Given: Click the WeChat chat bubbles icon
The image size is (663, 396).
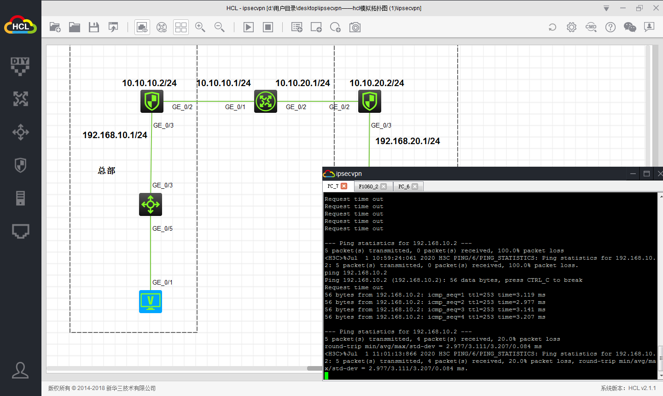Looking at the screenshot, I should pyautogui.click(x=629, y=28).
